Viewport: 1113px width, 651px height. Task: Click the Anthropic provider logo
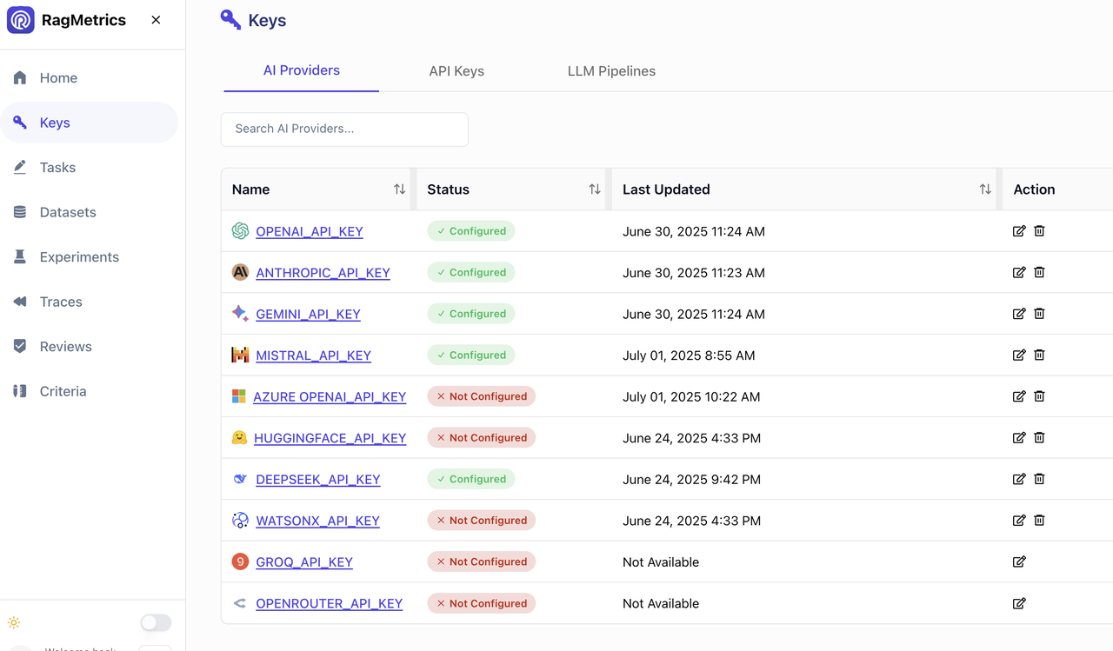[x=240, y=272]
